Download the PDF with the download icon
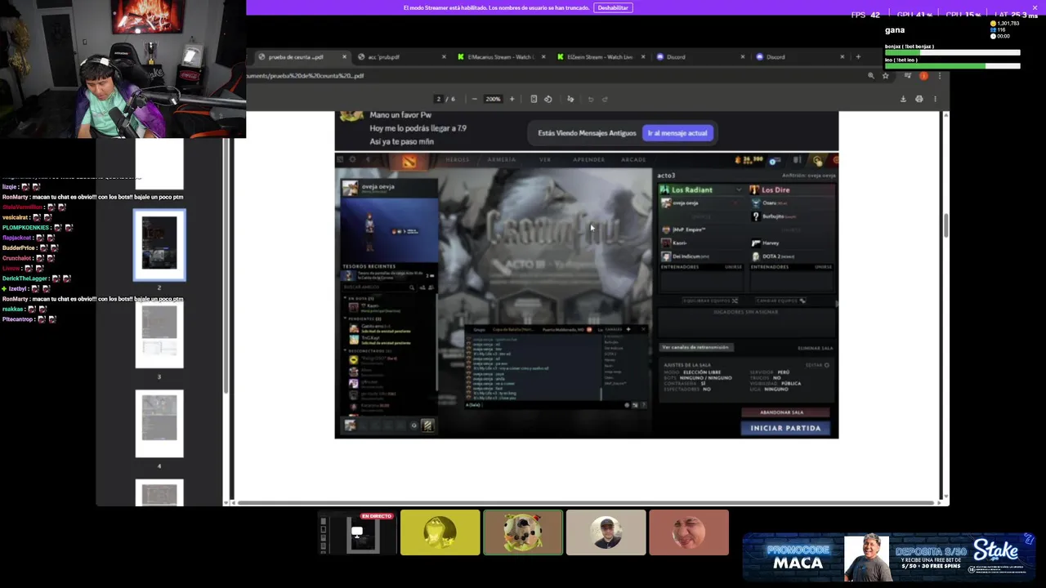The image size is (1046, 588). [x=903, y=99]
